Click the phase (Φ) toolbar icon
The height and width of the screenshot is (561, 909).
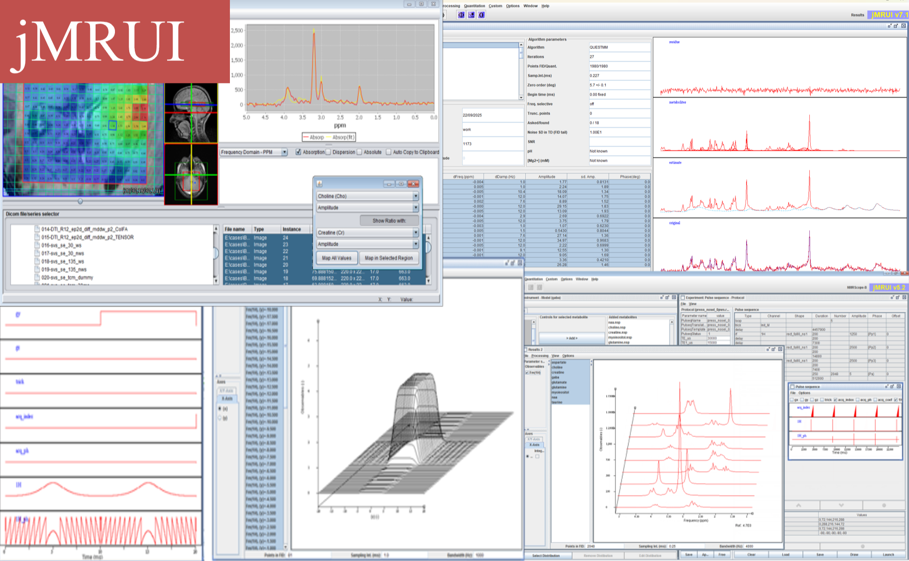click(461, 15)
